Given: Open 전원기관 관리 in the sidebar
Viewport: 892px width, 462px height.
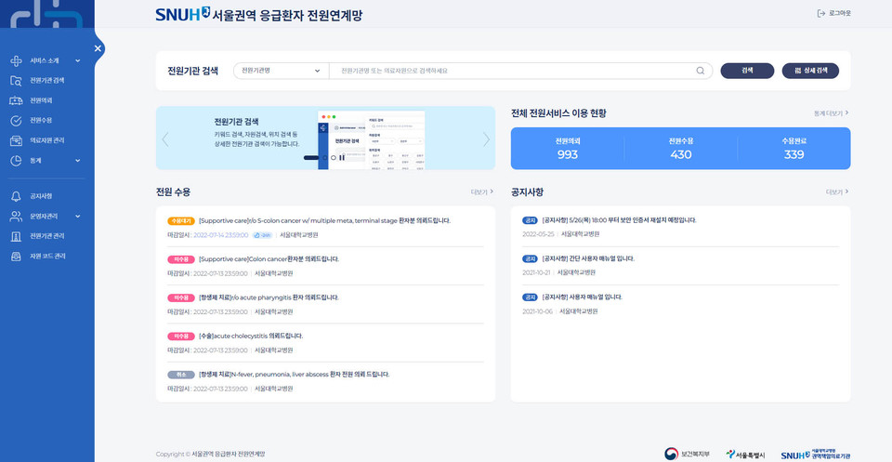Looking at the screenshot, I should tap(46, 236).
